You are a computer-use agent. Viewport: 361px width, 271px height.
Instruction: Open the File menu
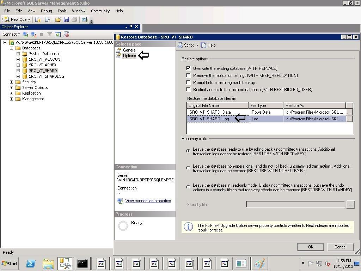click(x=7, y=11)
